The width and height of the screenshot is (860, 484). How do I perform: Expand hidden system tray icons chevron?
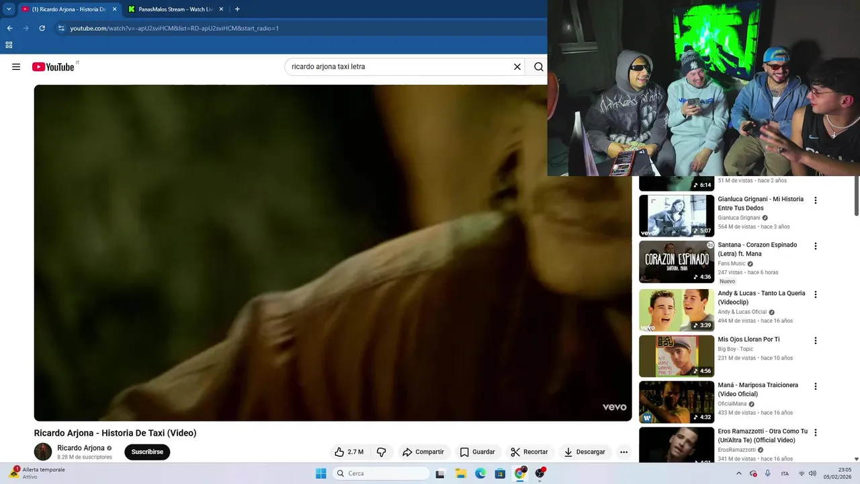tap(739, 473)
